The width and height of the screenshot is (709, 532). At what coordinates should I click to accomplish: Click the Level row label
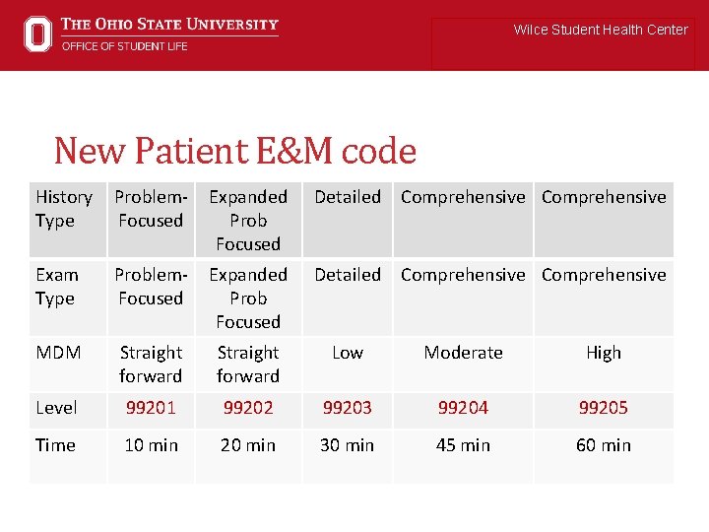coord(56,407)
